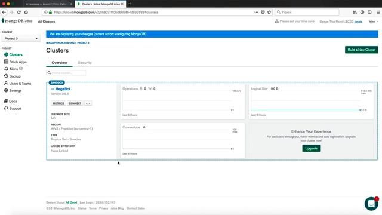The height and width of the screenshot is (215, 382).
Task: Close the Clusters Atlas browser tab
Action: [x=122, y=4]
